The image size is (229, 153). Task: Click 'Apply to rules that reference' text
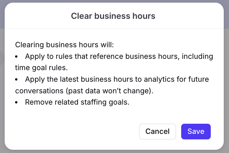74,56
